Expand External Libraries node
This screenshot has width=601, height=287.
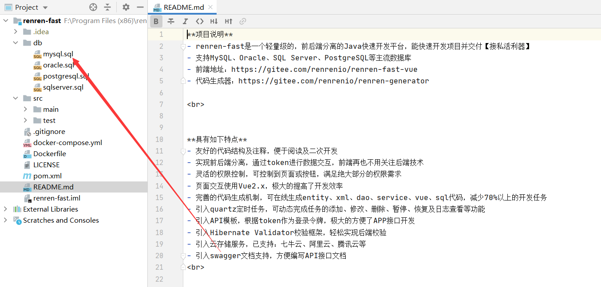pyautogui.click(x=5, y=209)
